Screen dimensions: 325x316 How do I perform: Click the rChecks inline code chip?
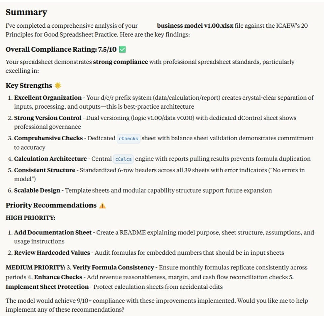point(128,139)
